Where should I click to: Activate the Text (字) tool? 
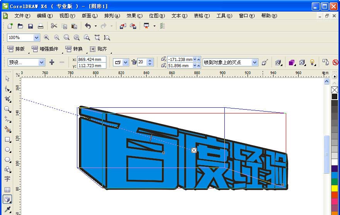coord(7,179)
